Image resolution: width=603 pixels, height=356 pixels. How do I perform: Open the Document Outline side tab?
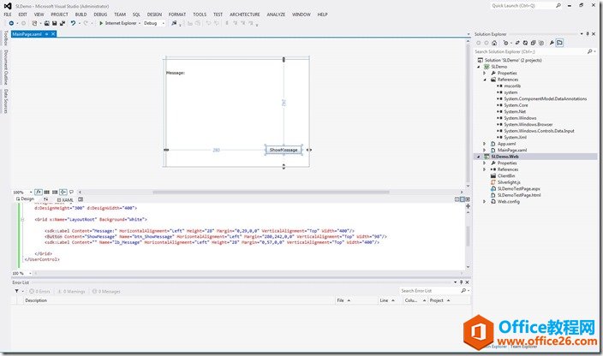(6, 68)
